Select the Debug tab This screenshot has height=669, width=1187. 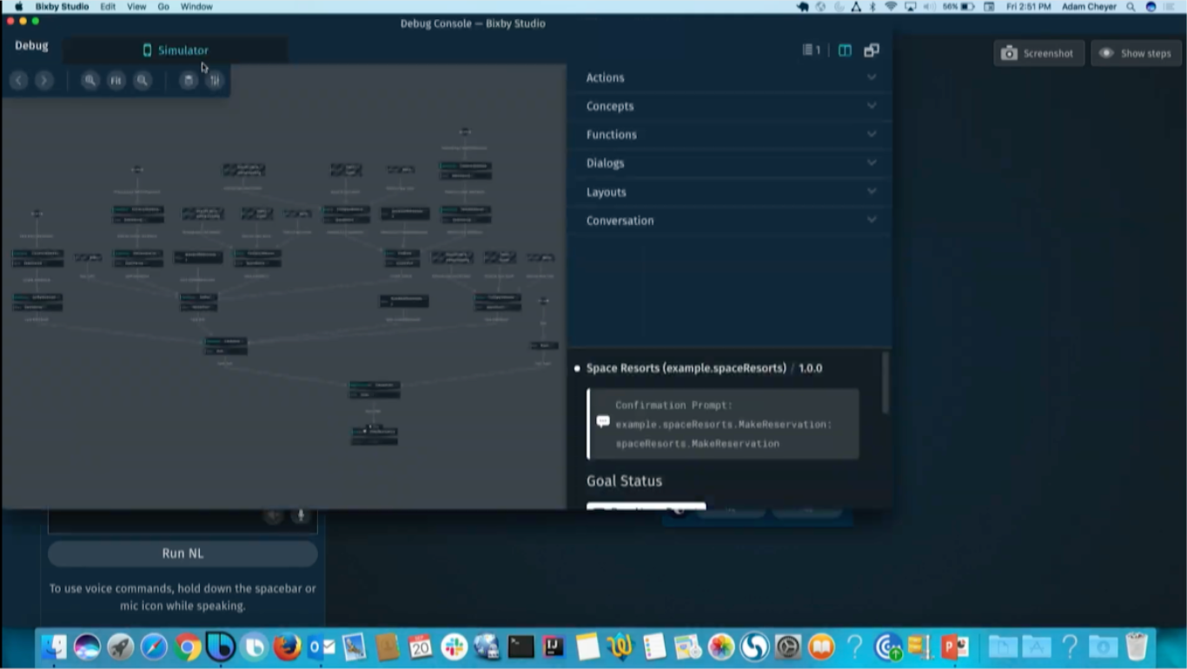[x=31, y=45]
